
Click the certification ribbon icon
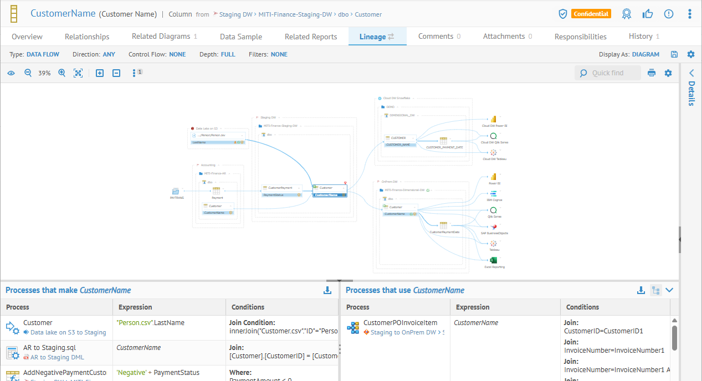click(x=627, y=14)
